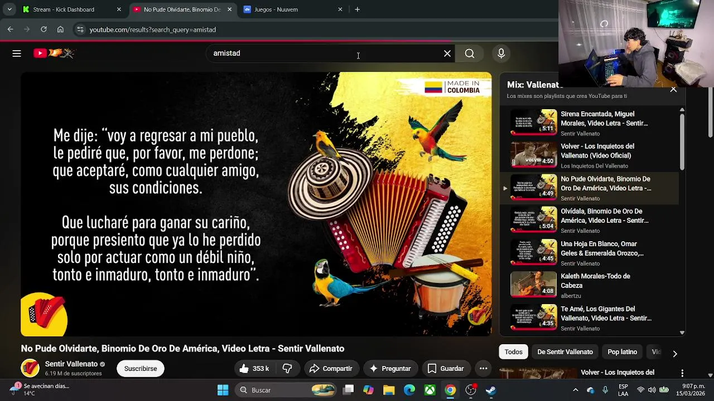The width and height of the screenshot is (714, 401).
Task: Switch to the Juegos - Nuuvem tab
Action: (276, 9)
